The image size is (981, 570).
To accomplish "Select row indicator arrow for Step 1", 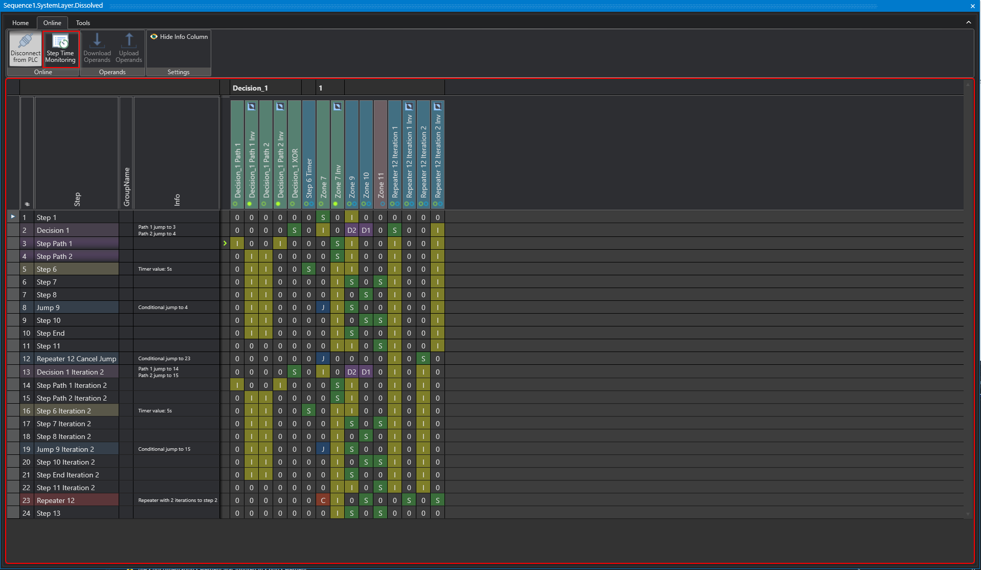I will 13,217.
